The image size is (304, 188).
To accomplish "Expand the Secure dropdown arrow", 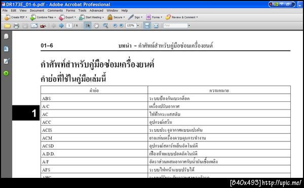I will 124,17.
